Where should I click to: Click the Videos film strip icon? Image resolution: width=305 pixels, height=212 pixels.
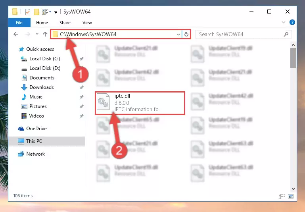pos(24,116)
